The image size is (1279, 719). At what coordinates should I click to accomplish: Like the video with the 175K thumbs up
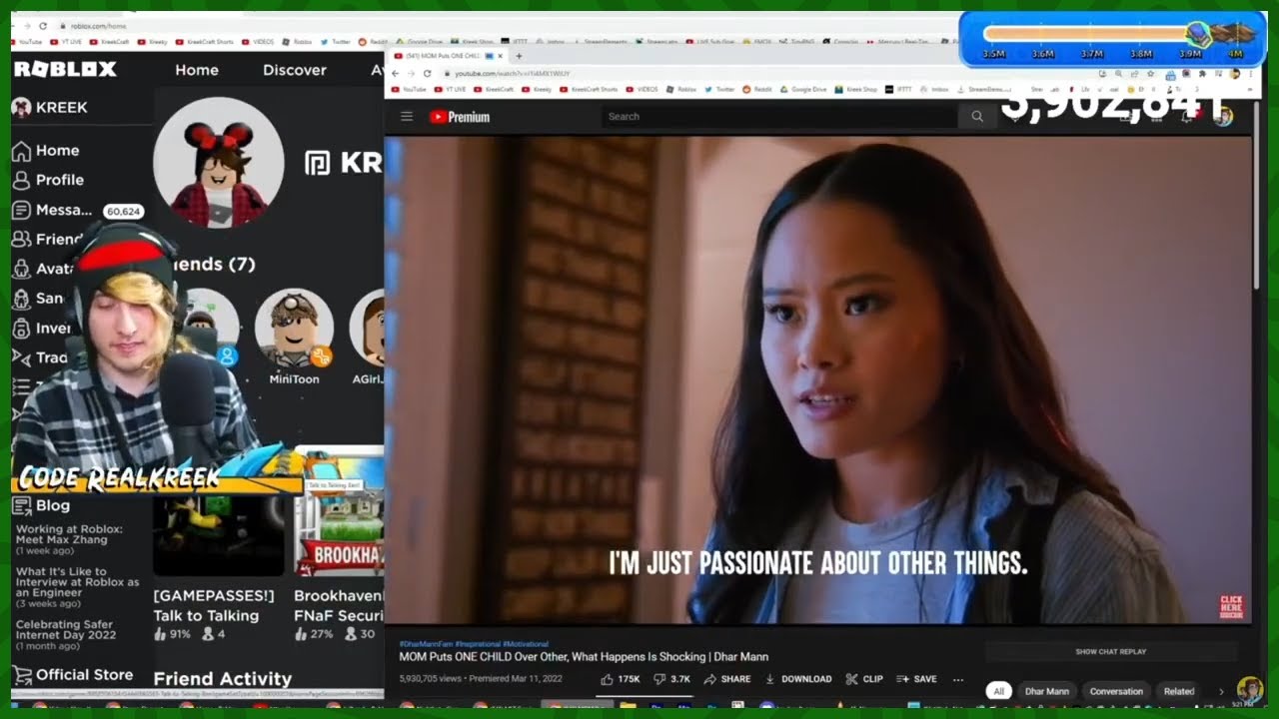621,679
